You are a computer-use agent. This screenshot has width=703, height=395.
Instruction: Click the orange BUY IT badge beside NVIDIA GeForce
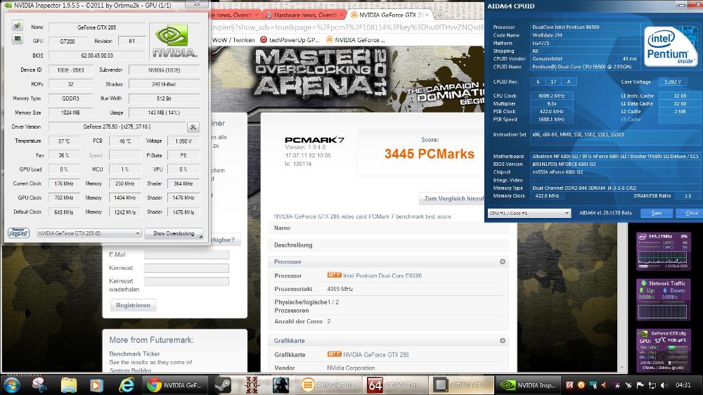coord(334,354)
